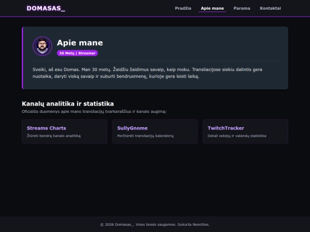Open the Kontaktai nav link

tap(270, 8)
